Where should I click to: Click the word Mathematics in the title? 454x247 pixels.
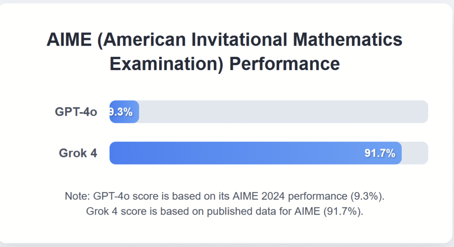348,39
